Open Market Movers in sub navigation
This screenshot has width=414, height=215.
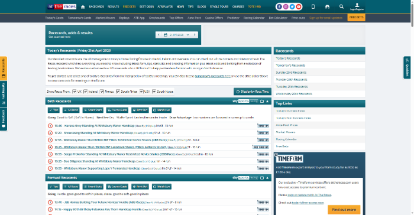click(105, 18)
